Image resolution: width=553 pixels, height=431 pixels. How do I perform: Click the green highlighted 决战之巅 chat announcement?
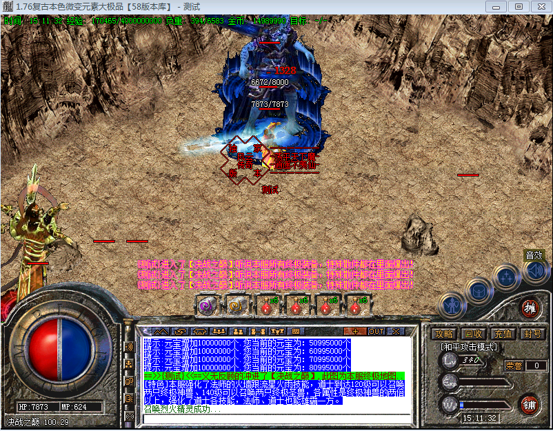point(274,376)
